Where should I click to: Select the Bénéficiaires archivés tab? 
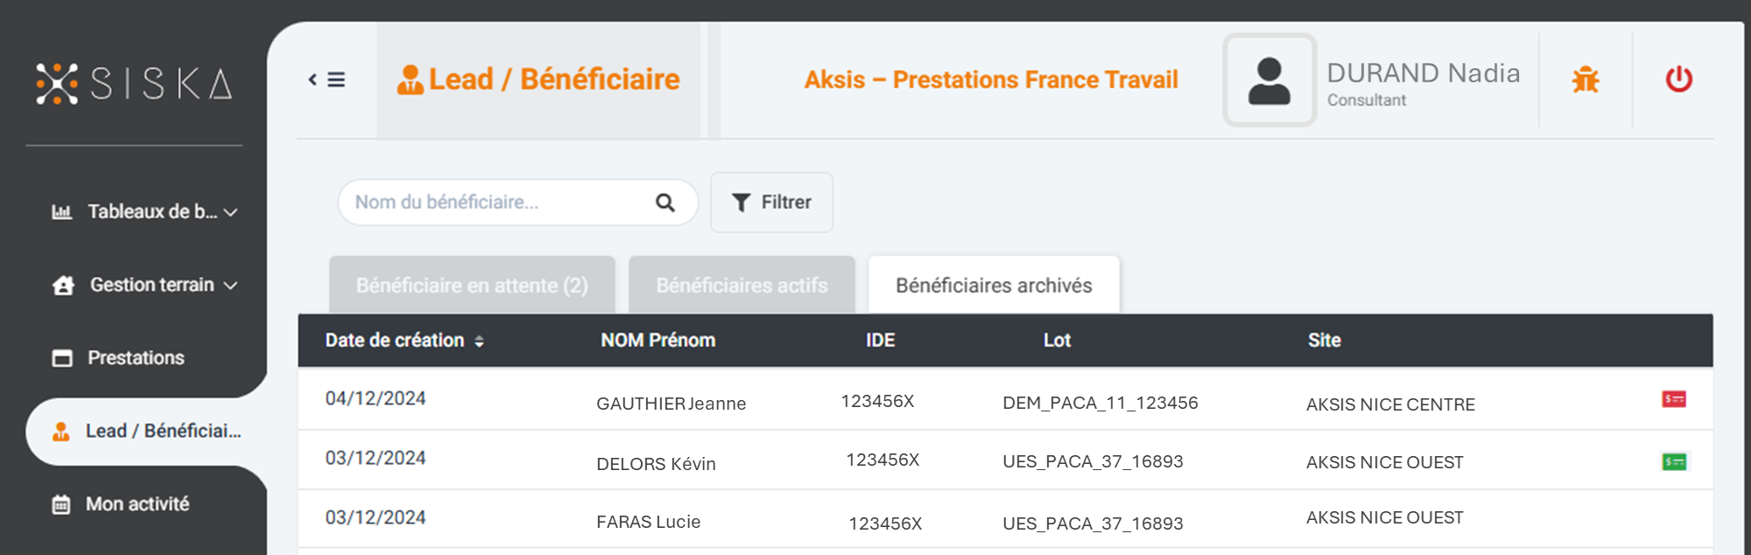pos(994,285)
